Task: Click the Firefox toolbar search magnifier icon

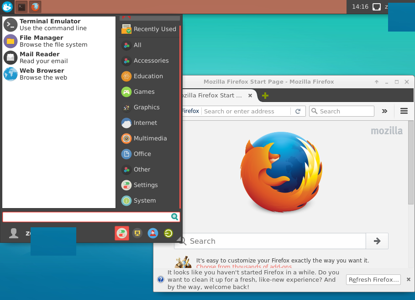Action: click(314, 111)
